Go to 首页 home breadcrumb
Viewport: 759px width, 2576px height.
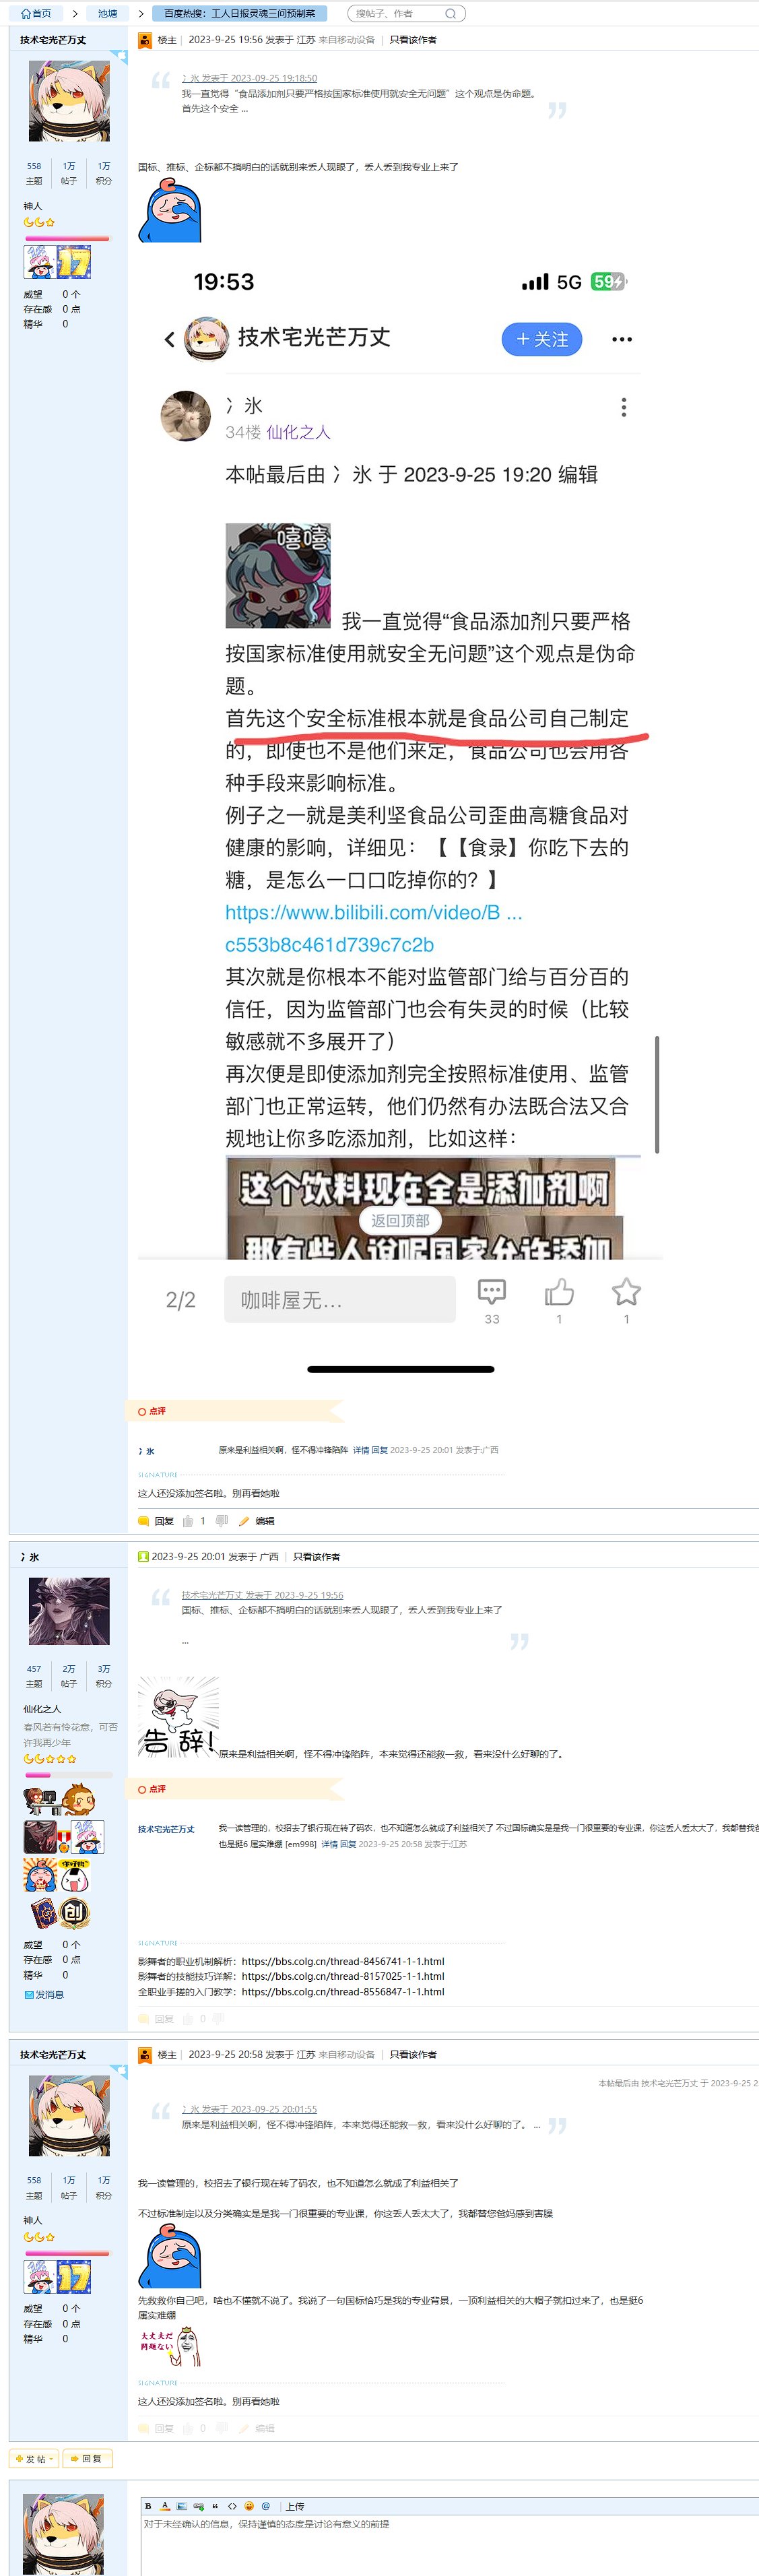[x=36, y=14]
